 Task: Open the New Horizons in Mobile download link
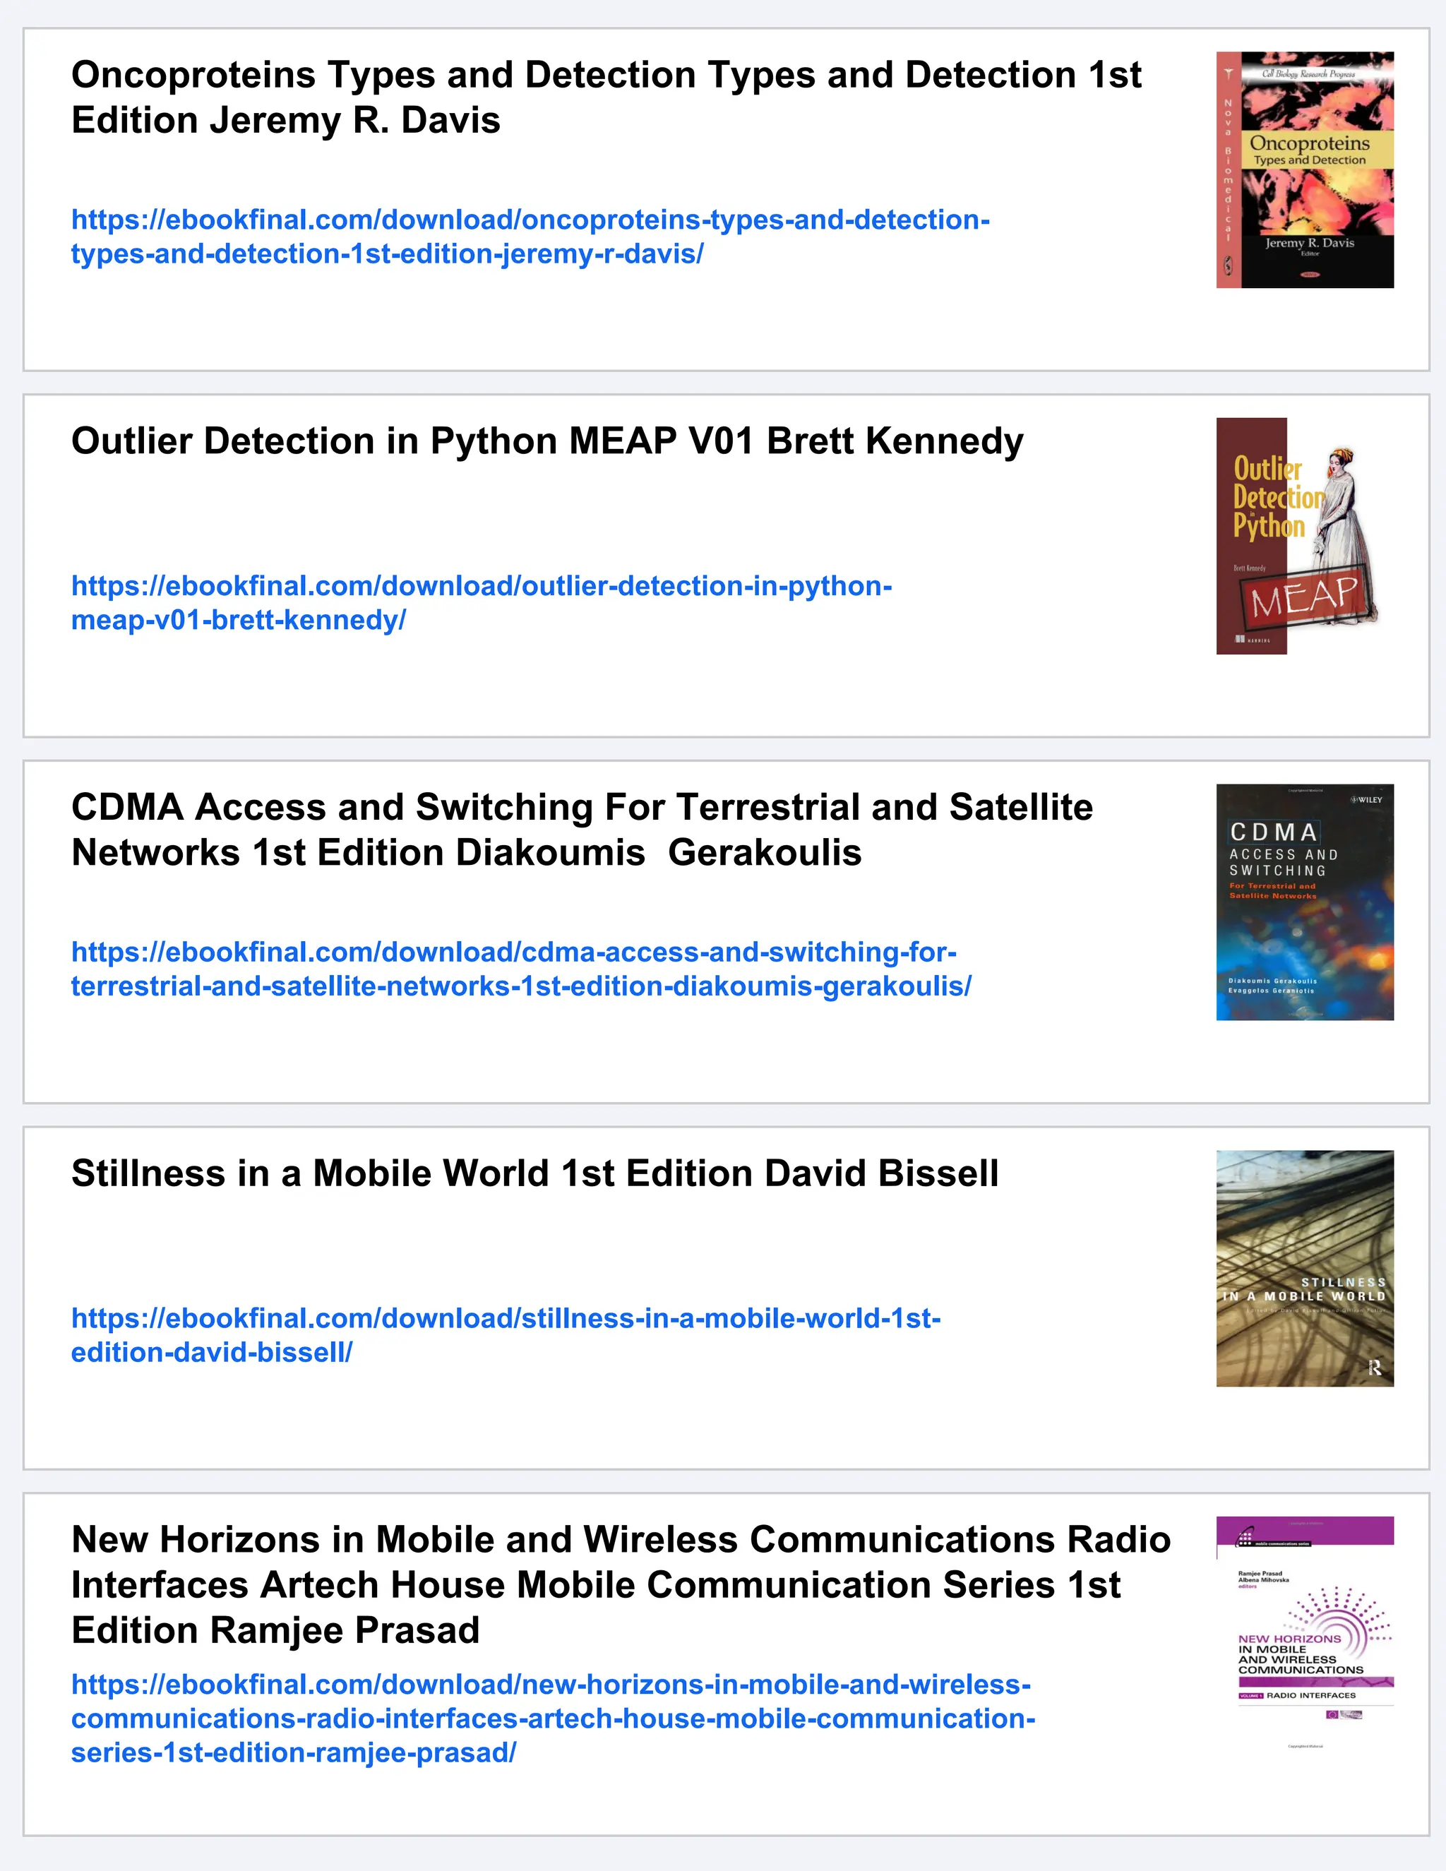pyautogui.click(x=554, y=1718)
